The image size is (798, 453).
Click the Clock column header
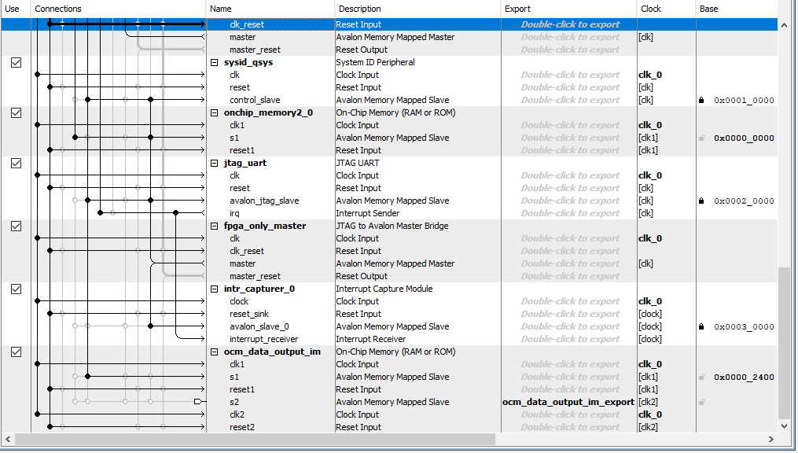(666, 9)
